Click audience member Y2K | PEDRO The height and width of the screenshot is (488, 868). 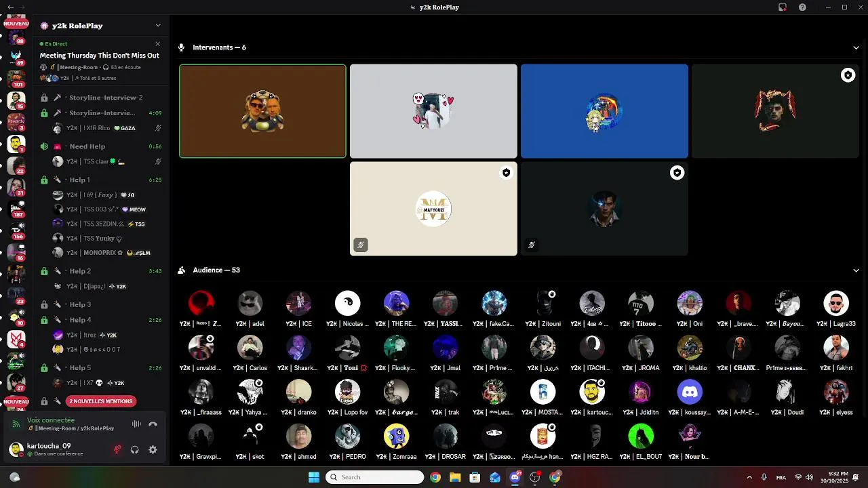tap(347, 442)
